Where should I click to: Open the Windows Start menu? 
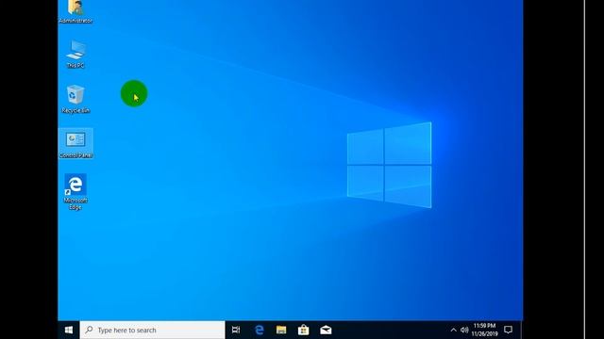pyautogui.click(x=69, y=330)
